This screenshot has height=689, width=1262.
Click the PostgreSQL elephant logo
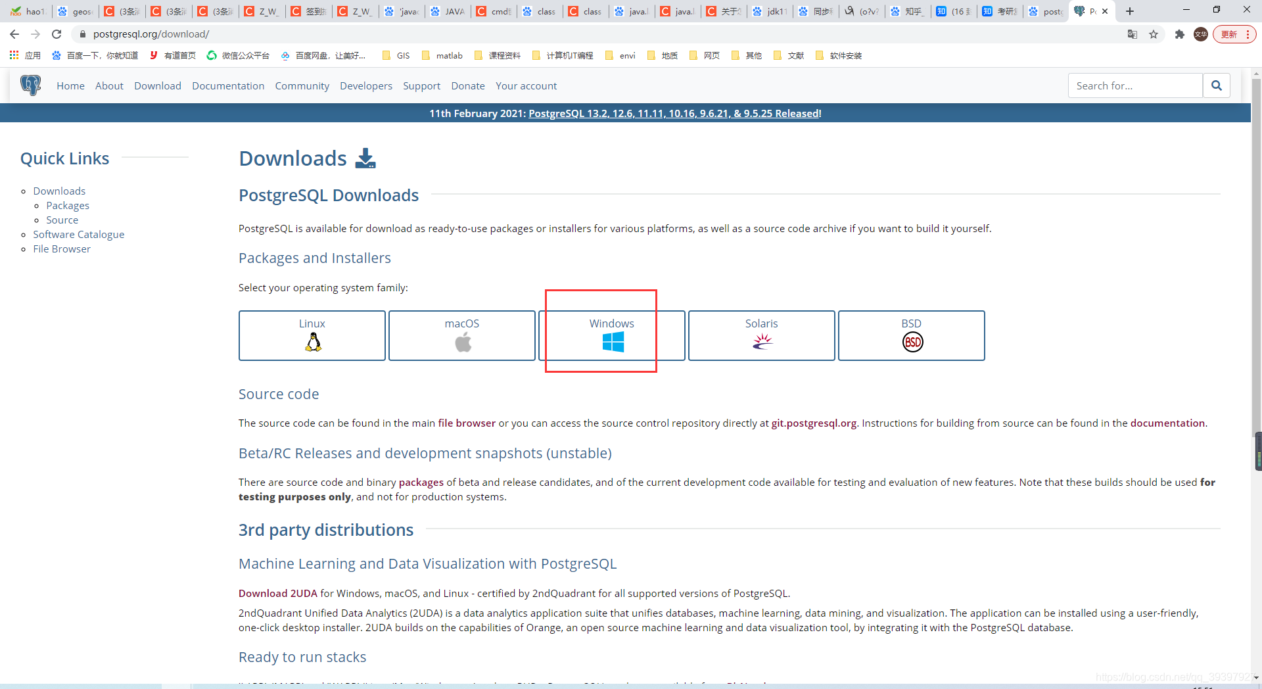click(x=30, y=85)
